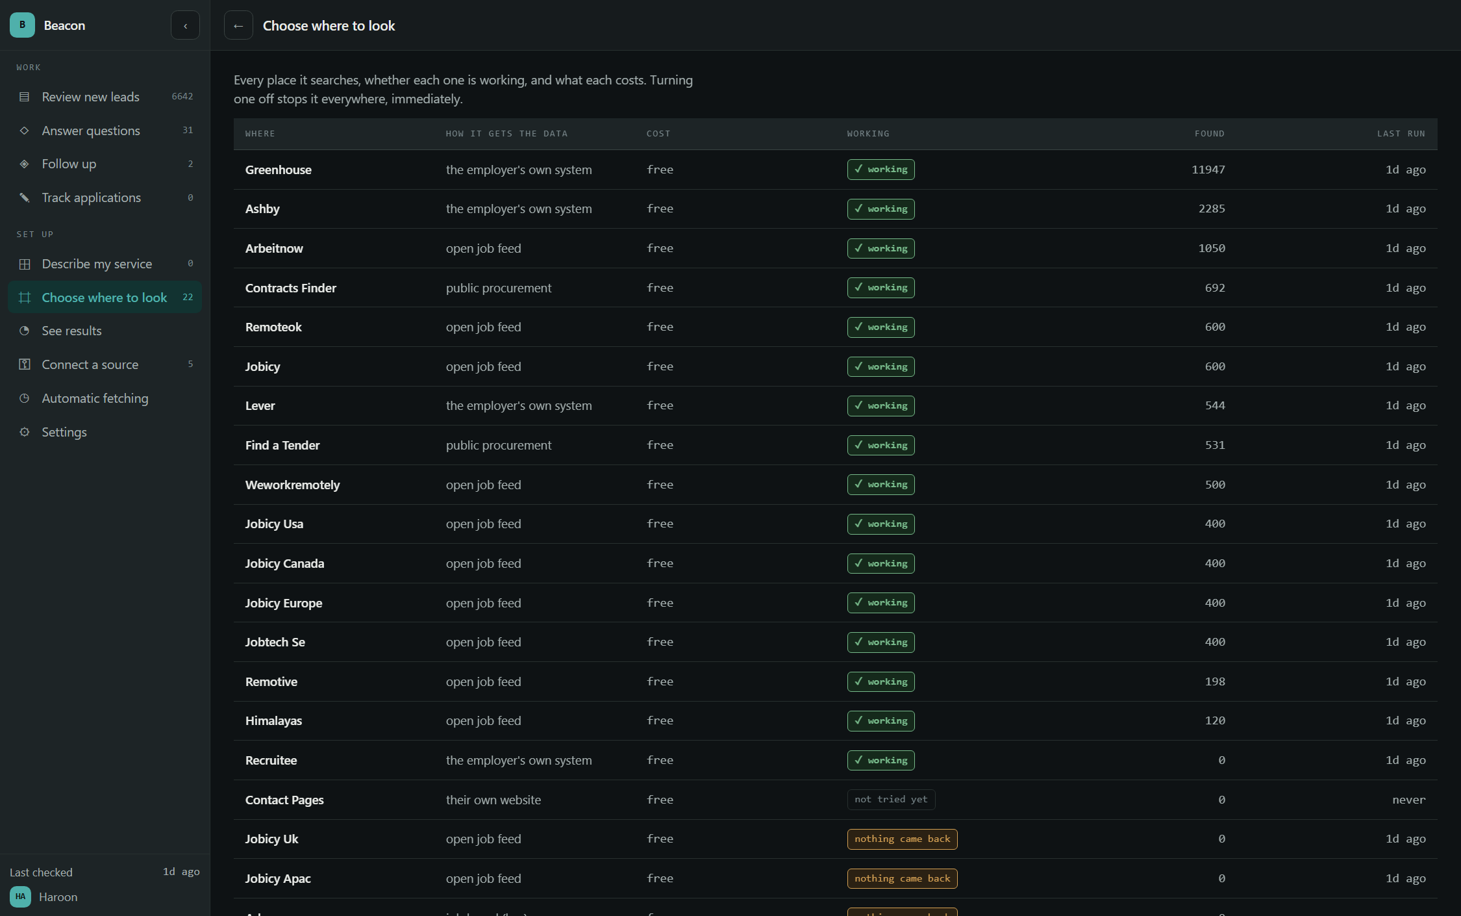Click nothing came back badge for Jobicy Uk
The image size is (1461, 916).
902,839
